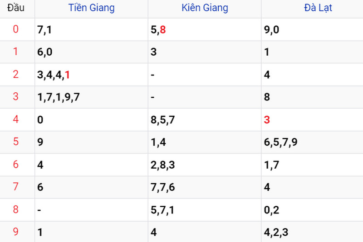Open the Kiên Giang column header link
363x242 pixels.
coord(205,8)
